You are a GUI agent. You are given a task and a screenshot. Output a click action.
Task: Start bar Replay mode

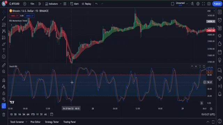[x=86, y=4]
